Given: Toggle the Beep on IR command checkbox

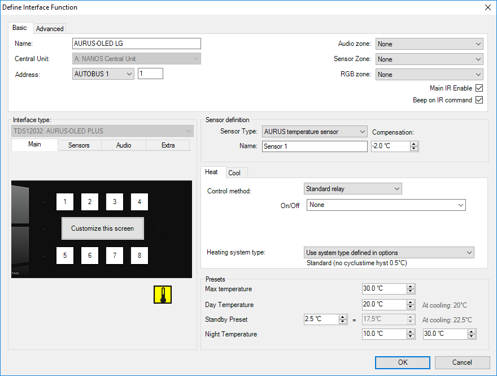Looking at the screenshot, I should [x=479, y=100].
